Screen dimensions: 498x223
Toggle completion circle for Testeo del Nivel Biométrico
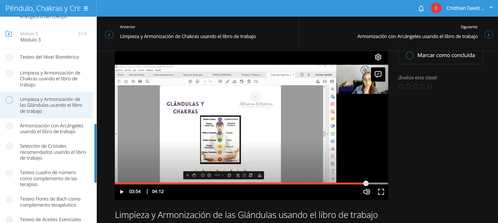[x=9, y=57]
